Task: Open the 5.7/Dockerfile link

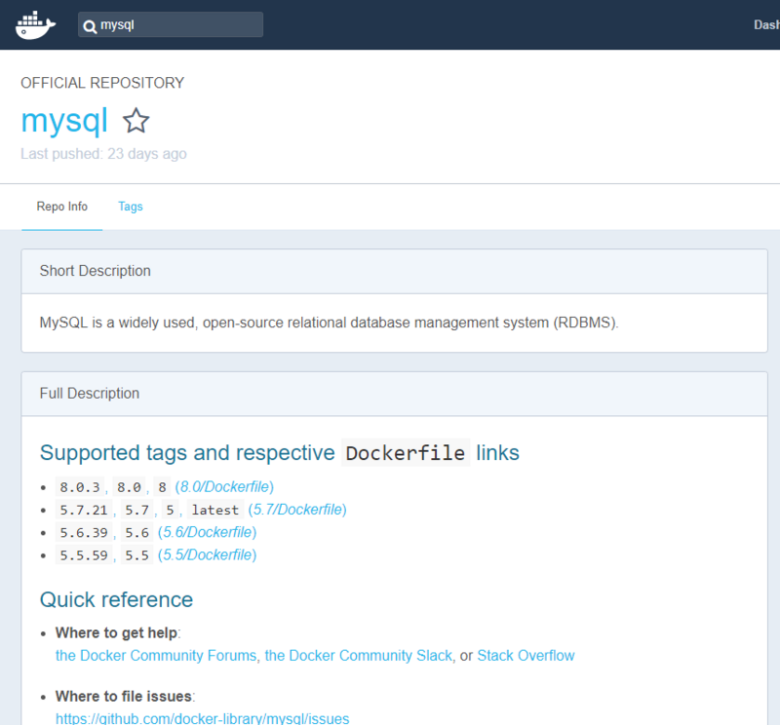Action: [297, 510]
